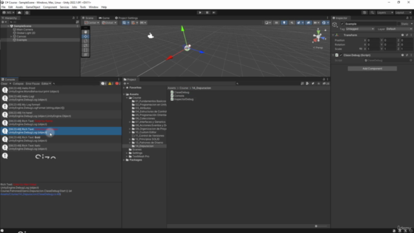Click the Clase Debug script icon

[337, 55]
